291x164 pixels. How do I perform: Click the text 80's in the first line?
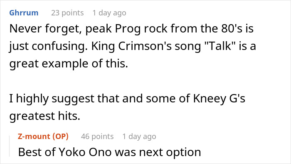pos(232,29)
